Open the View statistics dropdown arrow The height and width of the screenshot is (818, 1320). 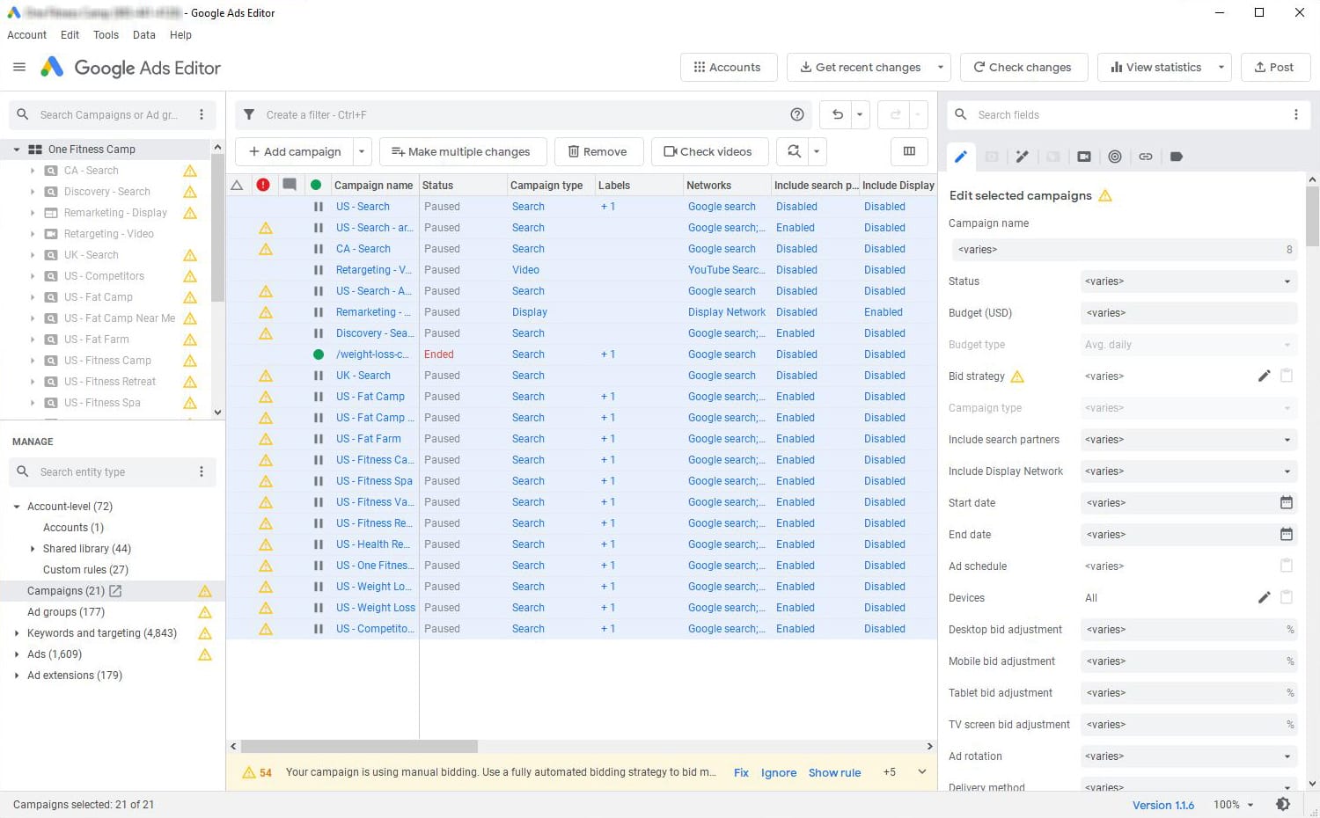(x=1221, y=67)
